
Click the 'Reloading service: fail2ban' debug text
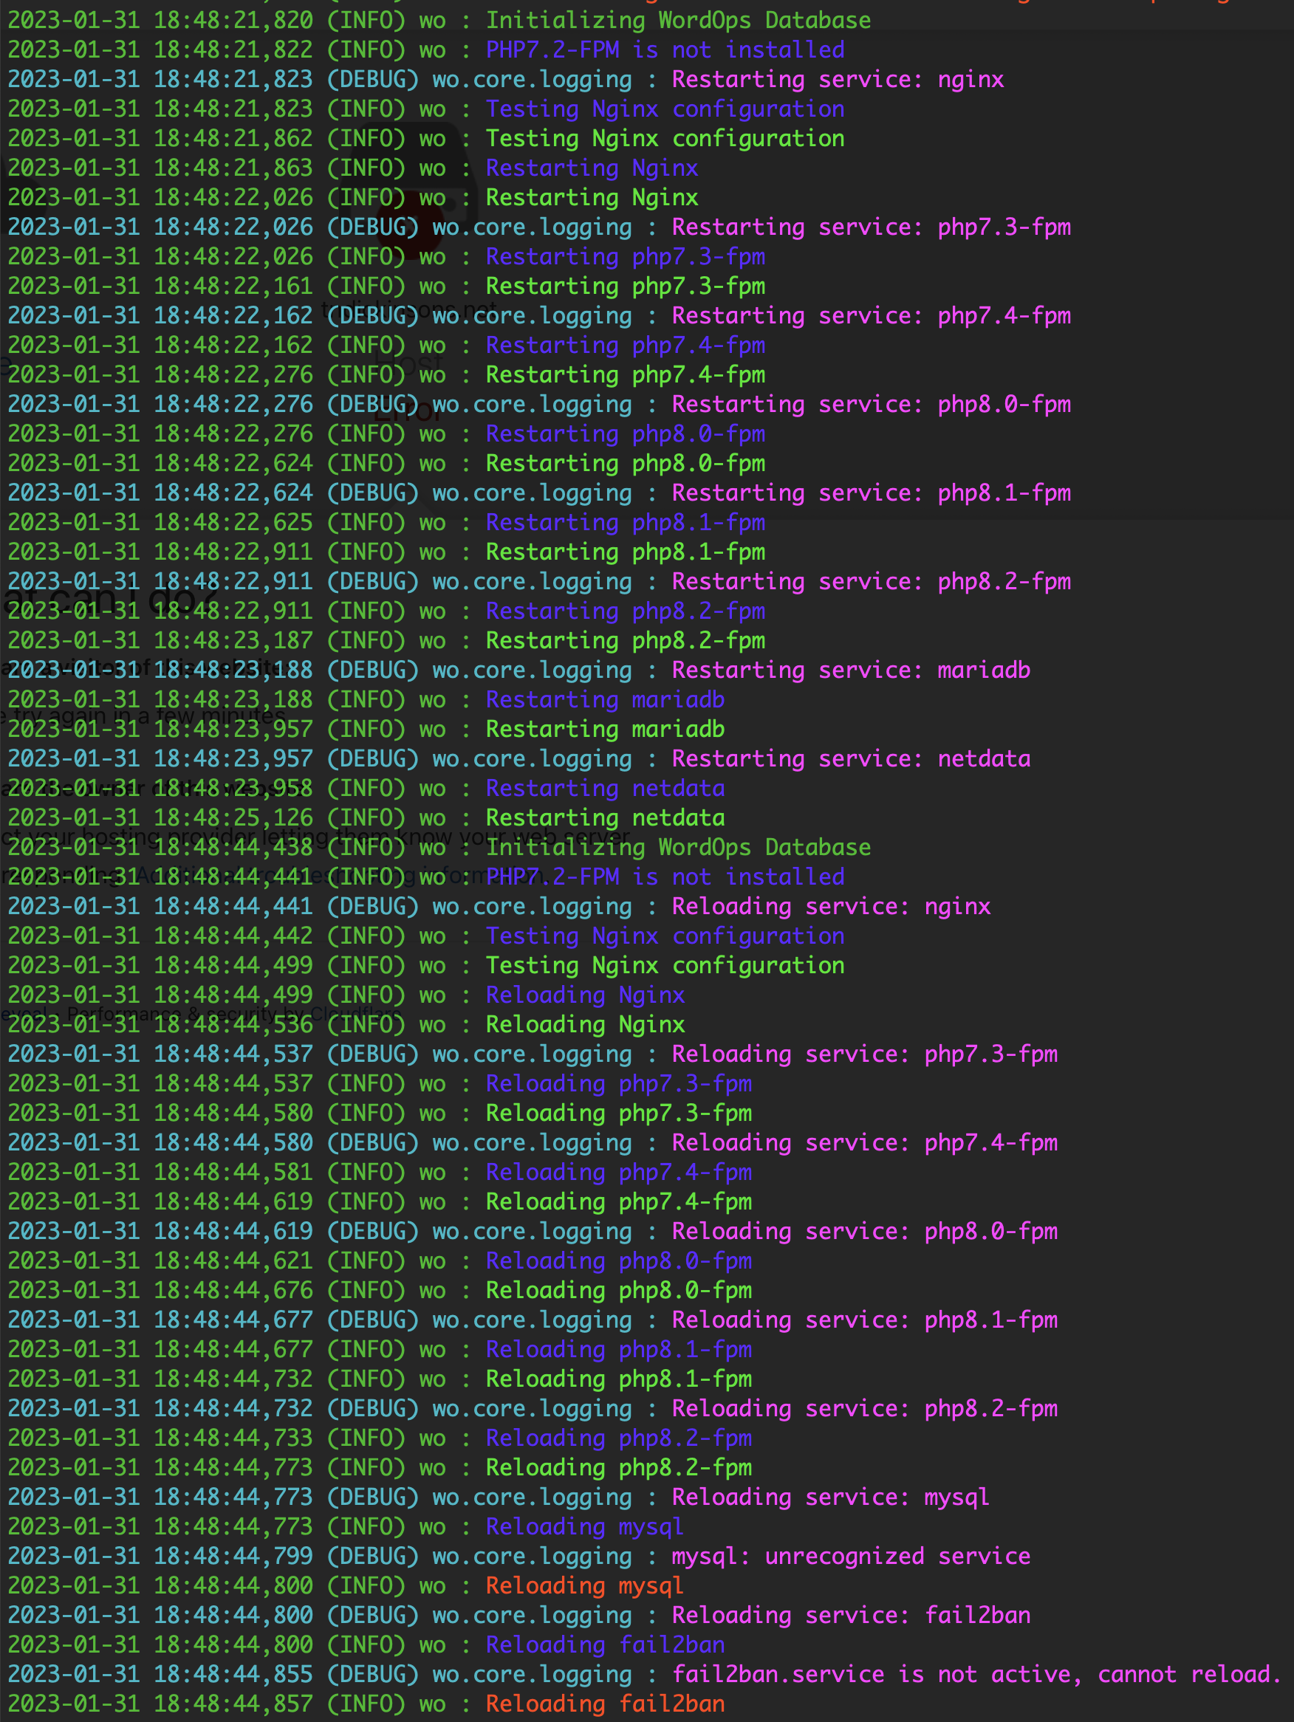[850, 1616]
